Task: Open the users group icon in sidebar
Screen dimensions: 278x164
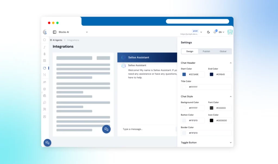Action: 45,82
